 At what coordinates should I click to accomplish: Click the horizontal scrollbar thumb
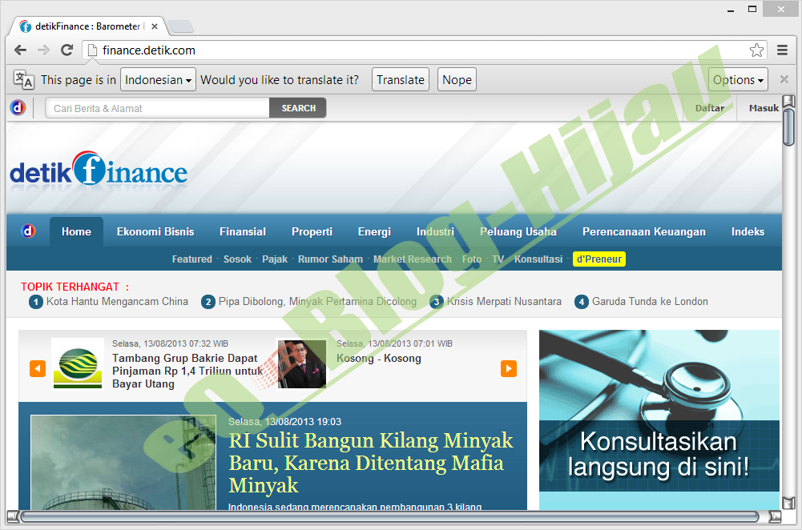tap(389, 516)
